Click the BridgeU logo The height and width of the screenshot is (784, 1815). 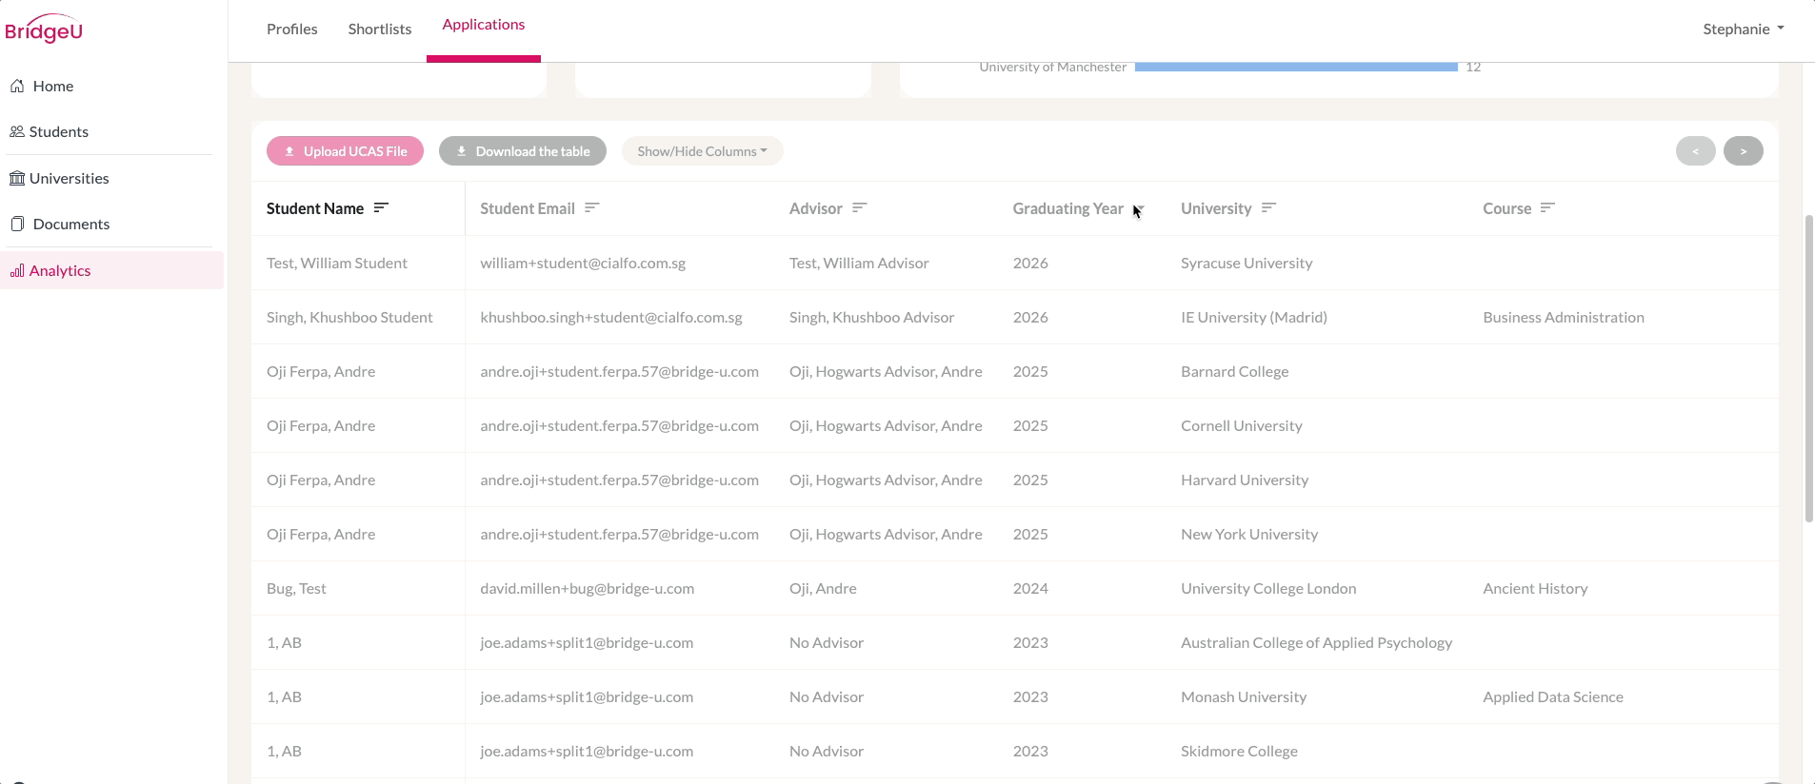point(44,29)
